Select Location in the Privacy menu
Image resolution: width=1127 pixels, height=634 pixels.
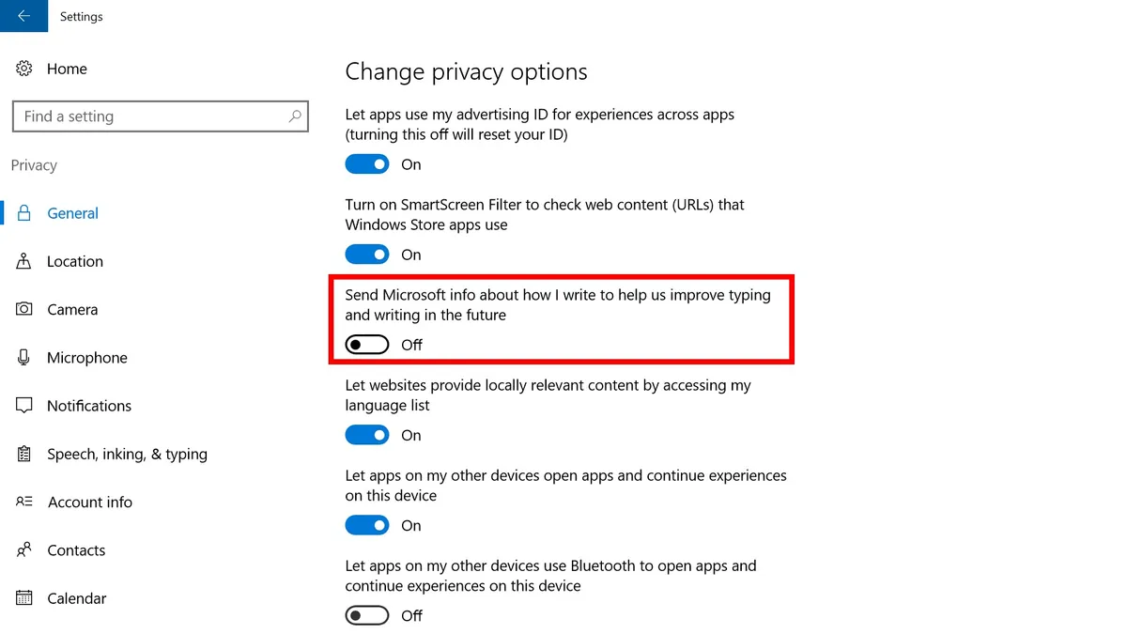pos(75,261)
